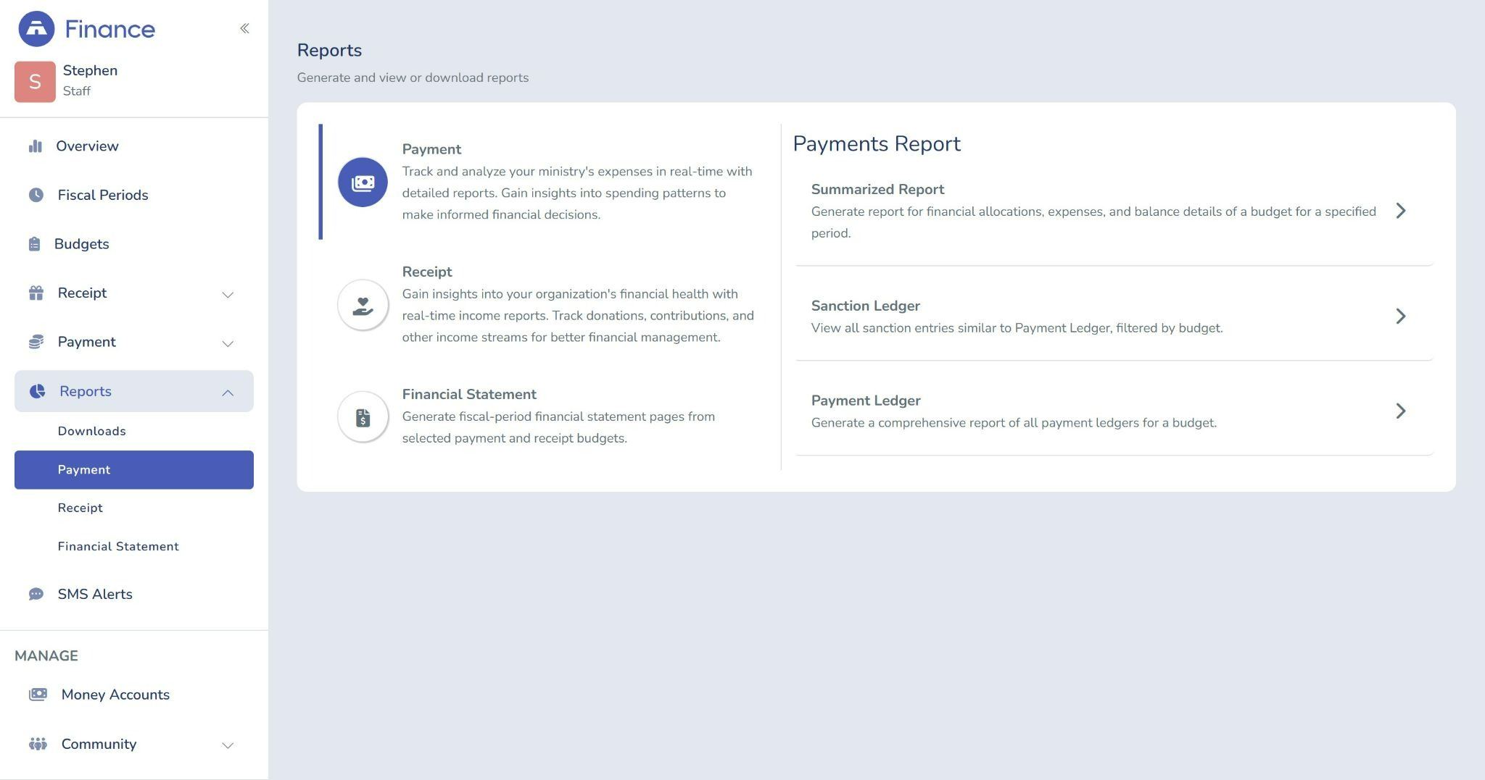This screenshot has width=1485, height=780.
Task: Click "Gain insights into your organization's" text
Action: click(x=578, y=316)
